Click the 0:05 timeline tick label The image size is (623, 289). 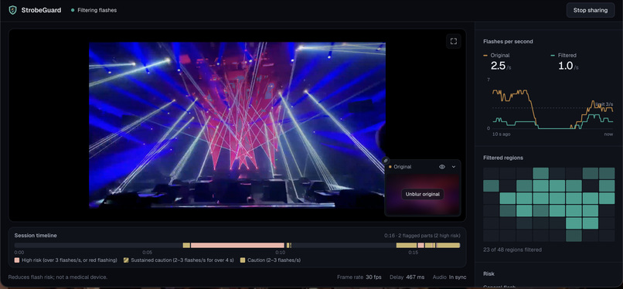148,252
